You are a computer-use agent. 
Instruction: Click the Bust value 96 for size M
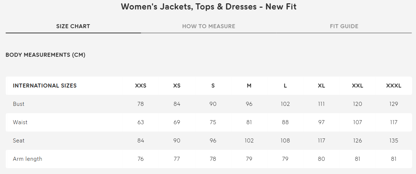click(249, 104)
